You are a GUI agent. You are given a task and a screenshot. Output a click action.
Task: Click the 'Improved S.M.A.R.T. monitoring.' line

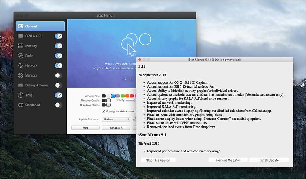(x=172, y=107)
